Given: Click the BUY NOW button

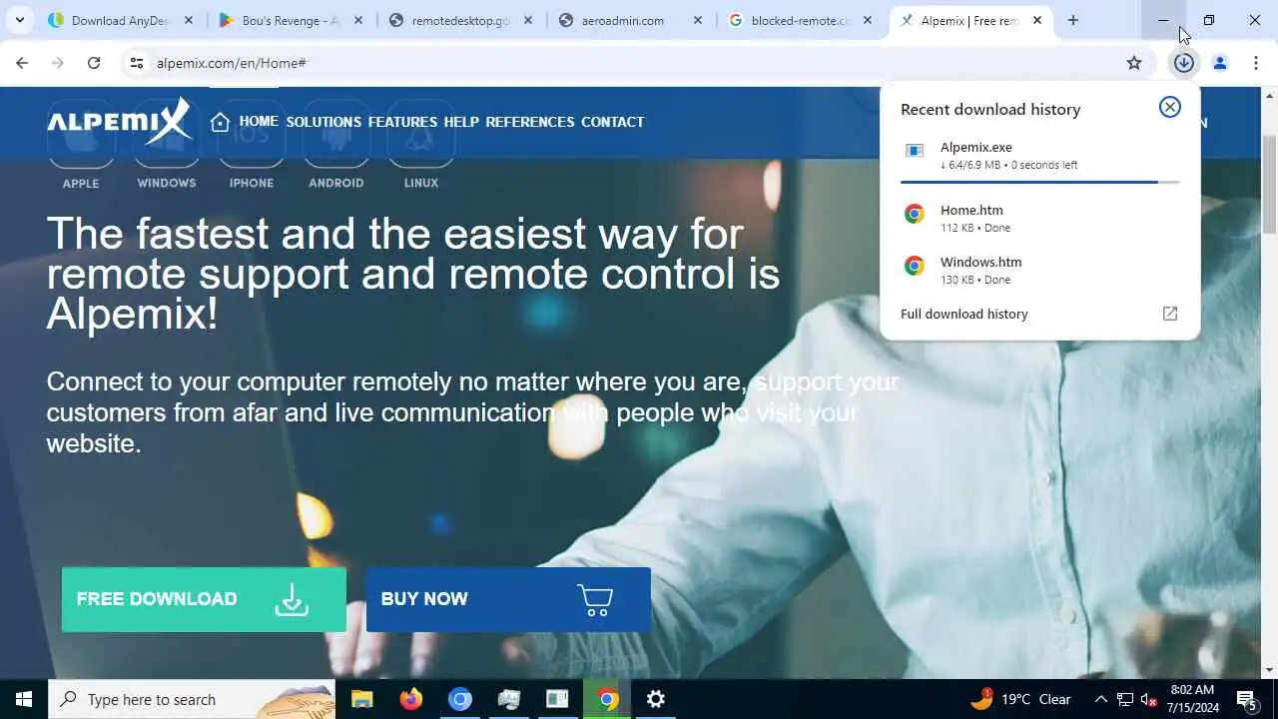Looking at the screenshot, I should pyautogui.click(x=508, y=599).
